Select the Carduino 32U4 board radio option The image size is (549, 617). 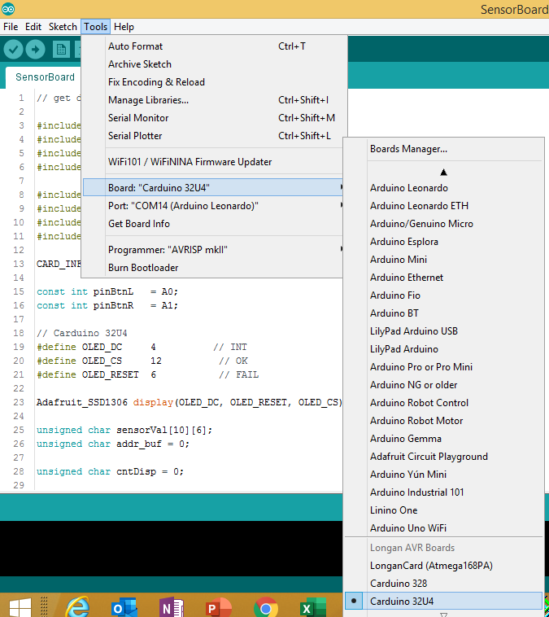(443, 602)
